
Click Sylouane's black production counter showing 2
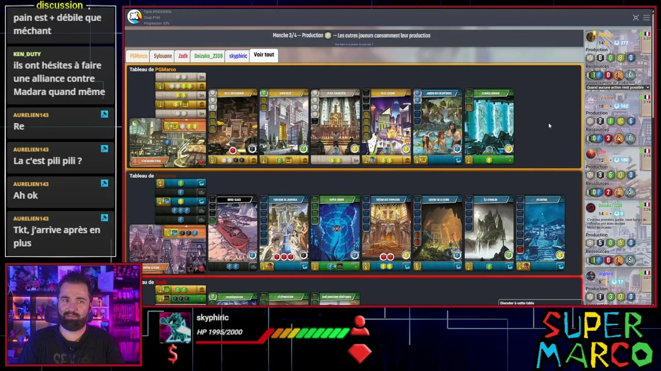pyautogui.click(x=600, y=121)
